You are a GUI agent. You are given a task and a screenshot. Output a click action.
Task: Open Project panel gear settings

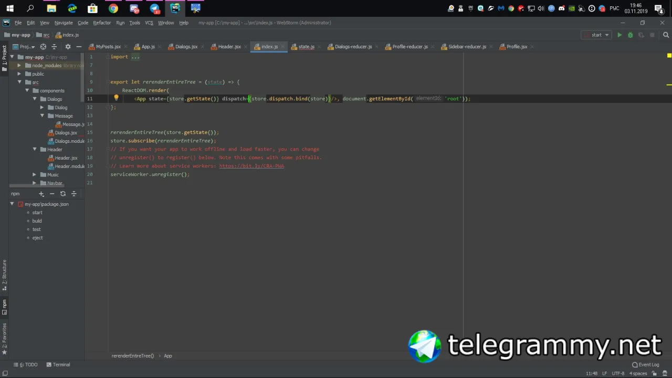pyautogui.click(x=68, y=47)
